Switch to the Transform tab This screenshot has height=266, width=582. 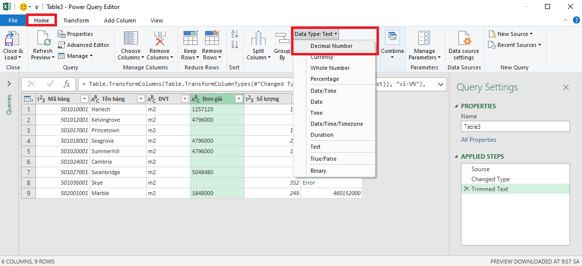click(76, 20)
